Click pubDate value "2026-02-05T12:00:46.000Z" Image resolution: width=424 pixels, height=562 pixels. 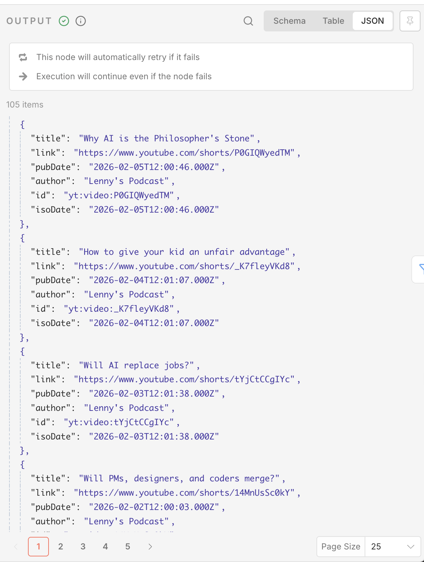point(154,167)
